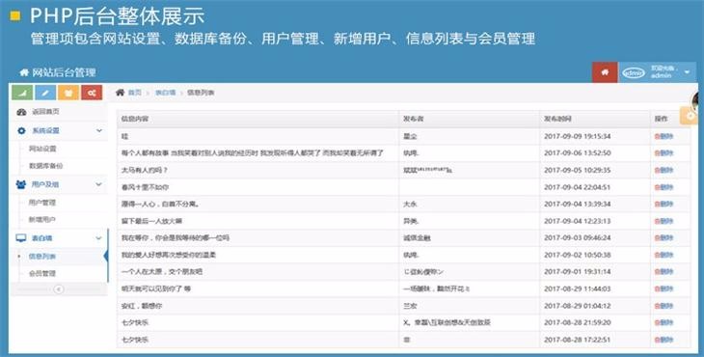
Task: Click the blue pencil shortcut button
Action: [x=45, y=93]
